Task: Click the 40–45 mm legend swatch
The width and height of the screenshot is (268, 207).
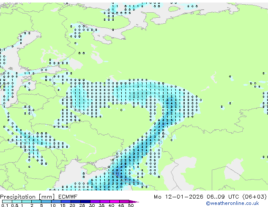Action: tap(115, 202)
